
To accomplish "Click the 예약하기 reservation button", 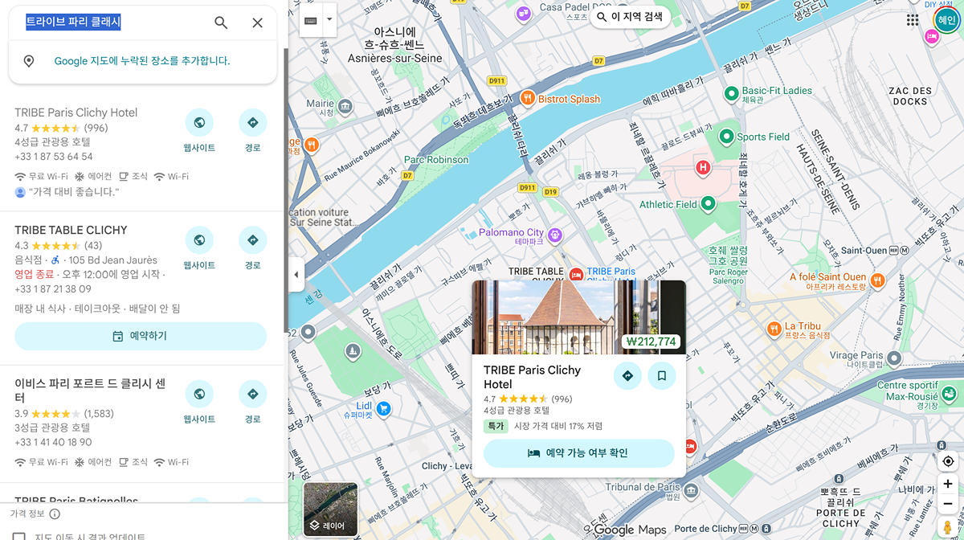I will [141, 336].
